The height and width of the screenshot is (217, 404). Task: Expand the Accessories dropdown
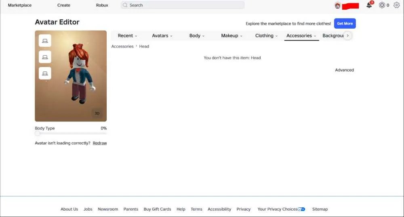pos(301,36)
